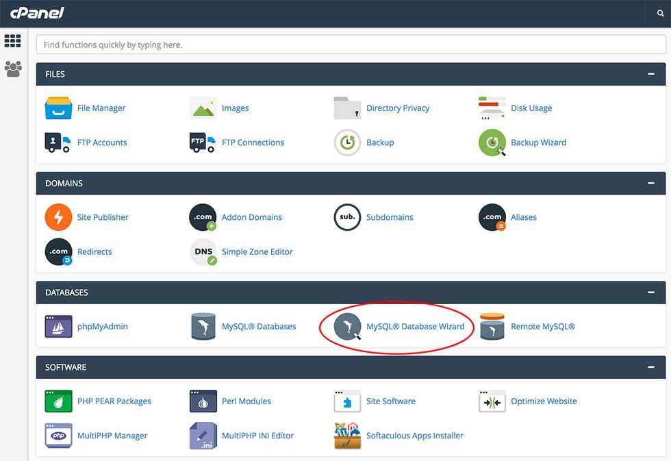This screenshot has height=461, width=671.
Task: Open the Addon Domains .com icon
Action: [x=203, y=217]
